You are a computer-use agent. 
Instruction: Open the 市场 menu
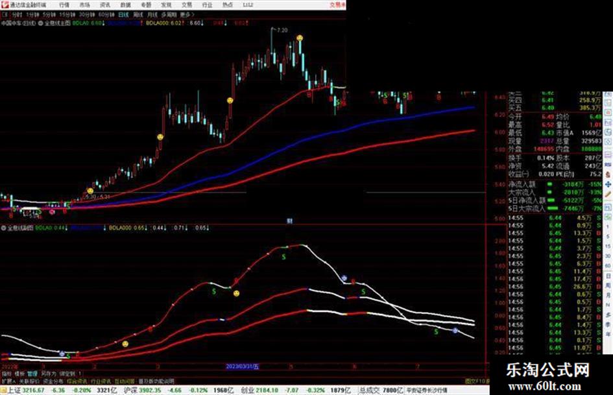84,5
